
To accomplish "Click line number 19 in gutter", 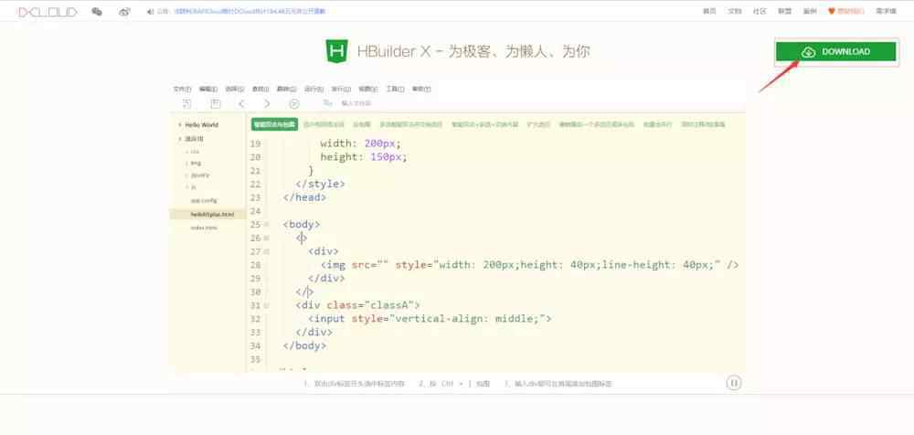I will point(255,143).
